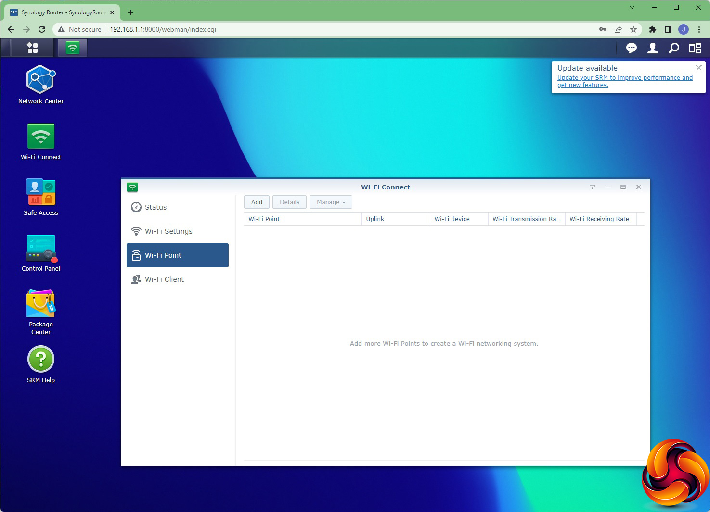This screenshot has height=512, width=710.
Task: Open the browser extensions puzzle icon
Action: coord(653,29)
